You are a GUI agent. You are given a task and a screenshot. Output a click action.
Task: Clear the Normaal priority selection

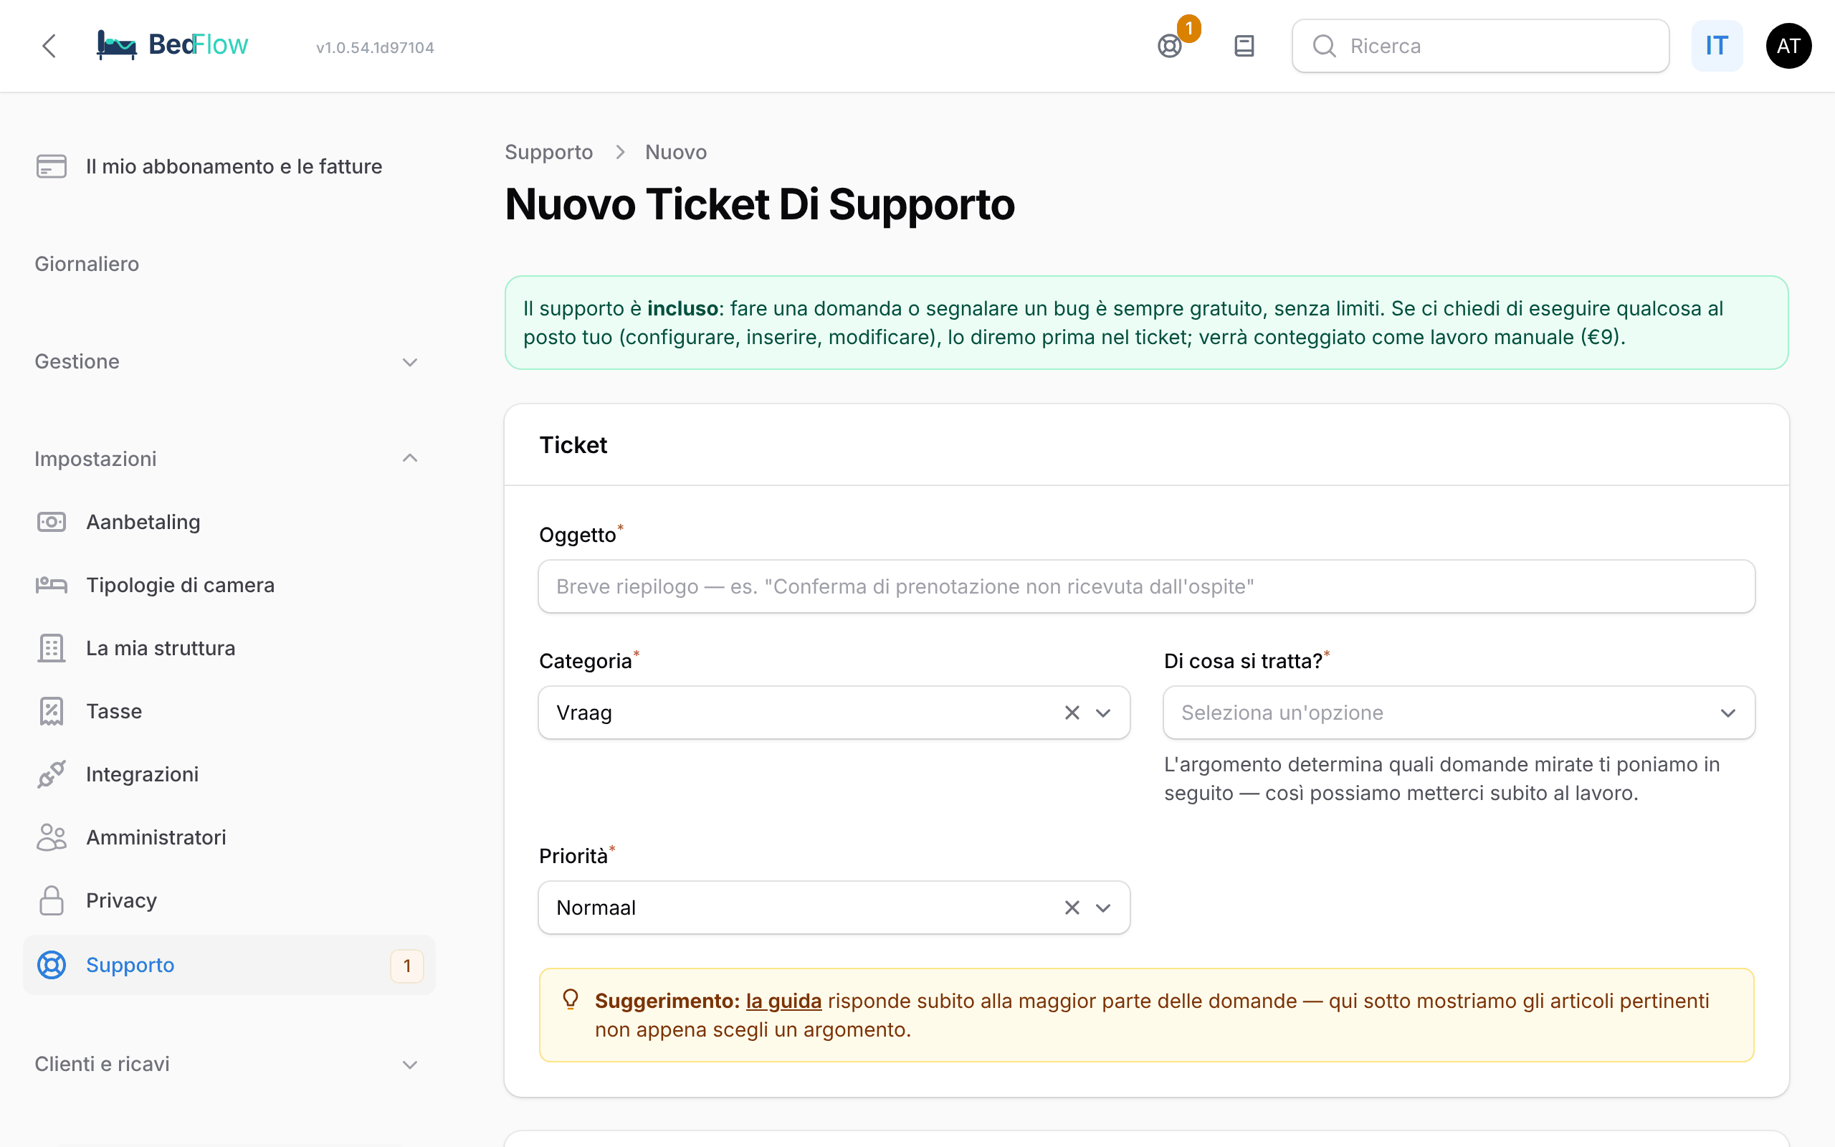(1072, 908)
